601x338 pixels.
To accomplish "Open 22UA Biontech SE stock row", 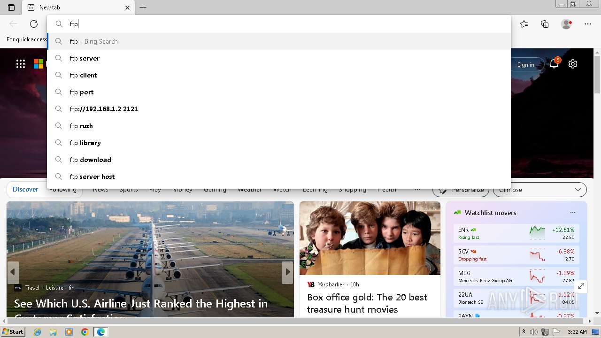I will 516,298.
